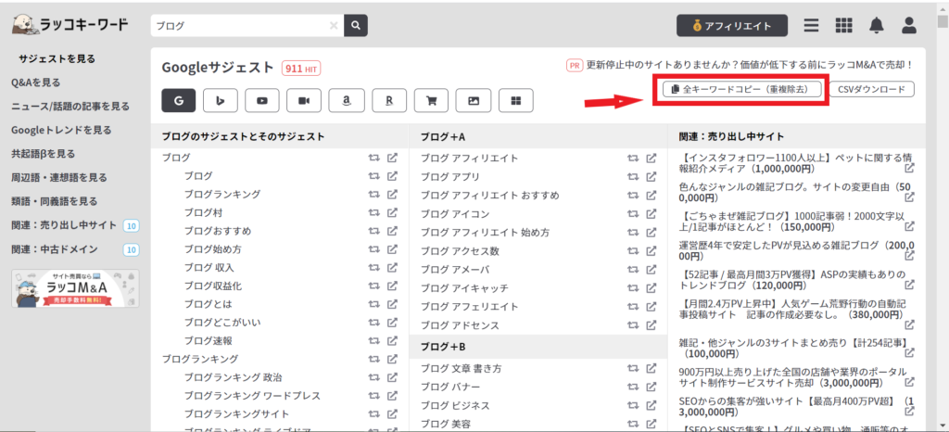The width and height of the screenshot is (949, 432).
Task: Click the アフィリエイト button
Action: [732, 26]
